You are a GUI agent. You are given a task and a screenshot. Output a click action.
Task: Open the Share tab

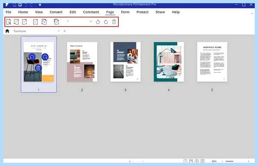160,12
